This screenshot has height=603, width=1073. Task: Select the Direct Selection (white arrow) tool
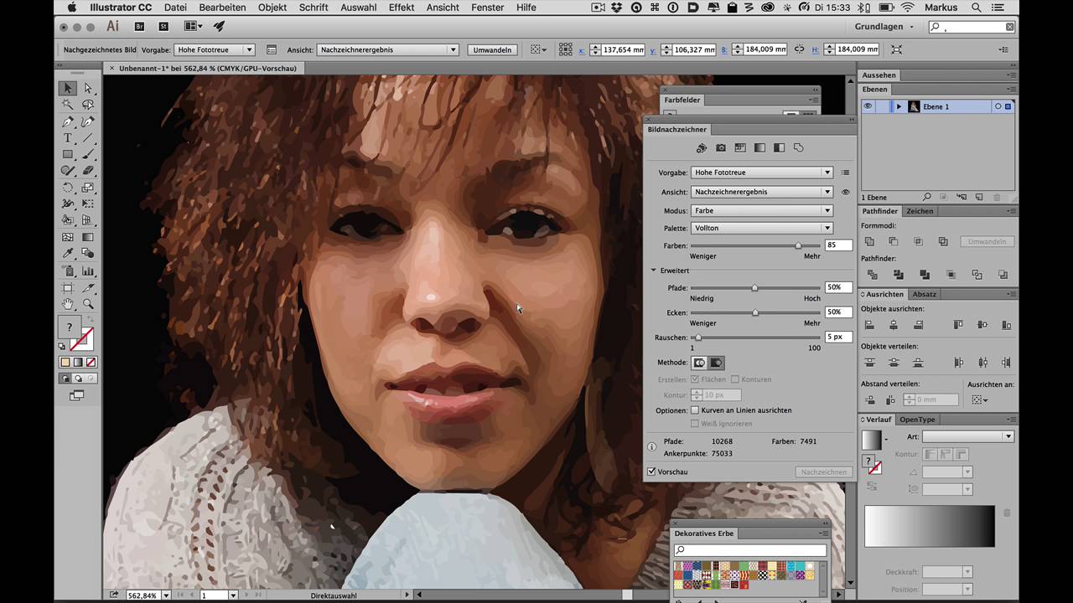[x=88, y=88]
